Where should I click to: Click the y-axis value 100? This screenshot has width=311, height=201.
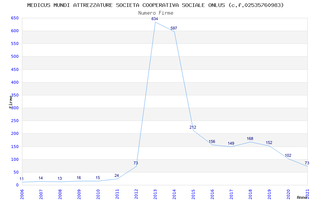(15, 159)
